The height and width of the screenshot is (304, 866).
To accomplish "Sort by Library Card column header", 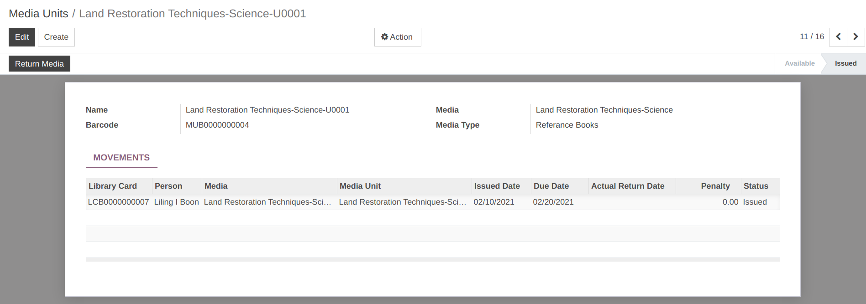I will coord(119,186).
